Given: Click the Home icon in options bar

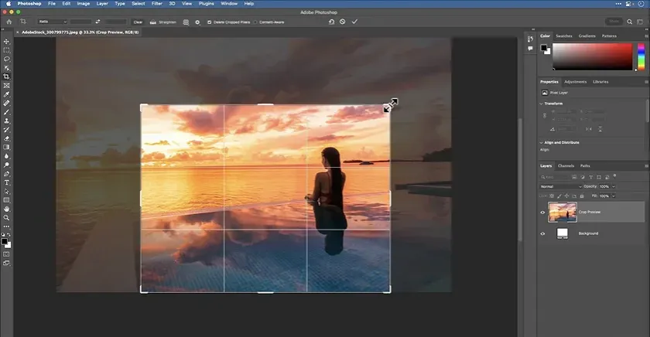Looking at the screenshot, I should 7,22.
